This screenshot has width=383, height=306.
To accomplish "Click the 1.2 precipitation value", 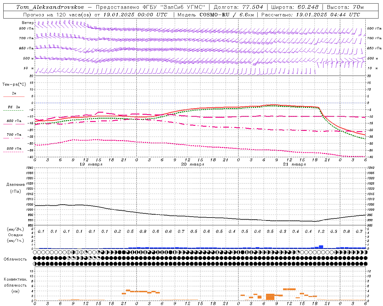I will [321, 231].
